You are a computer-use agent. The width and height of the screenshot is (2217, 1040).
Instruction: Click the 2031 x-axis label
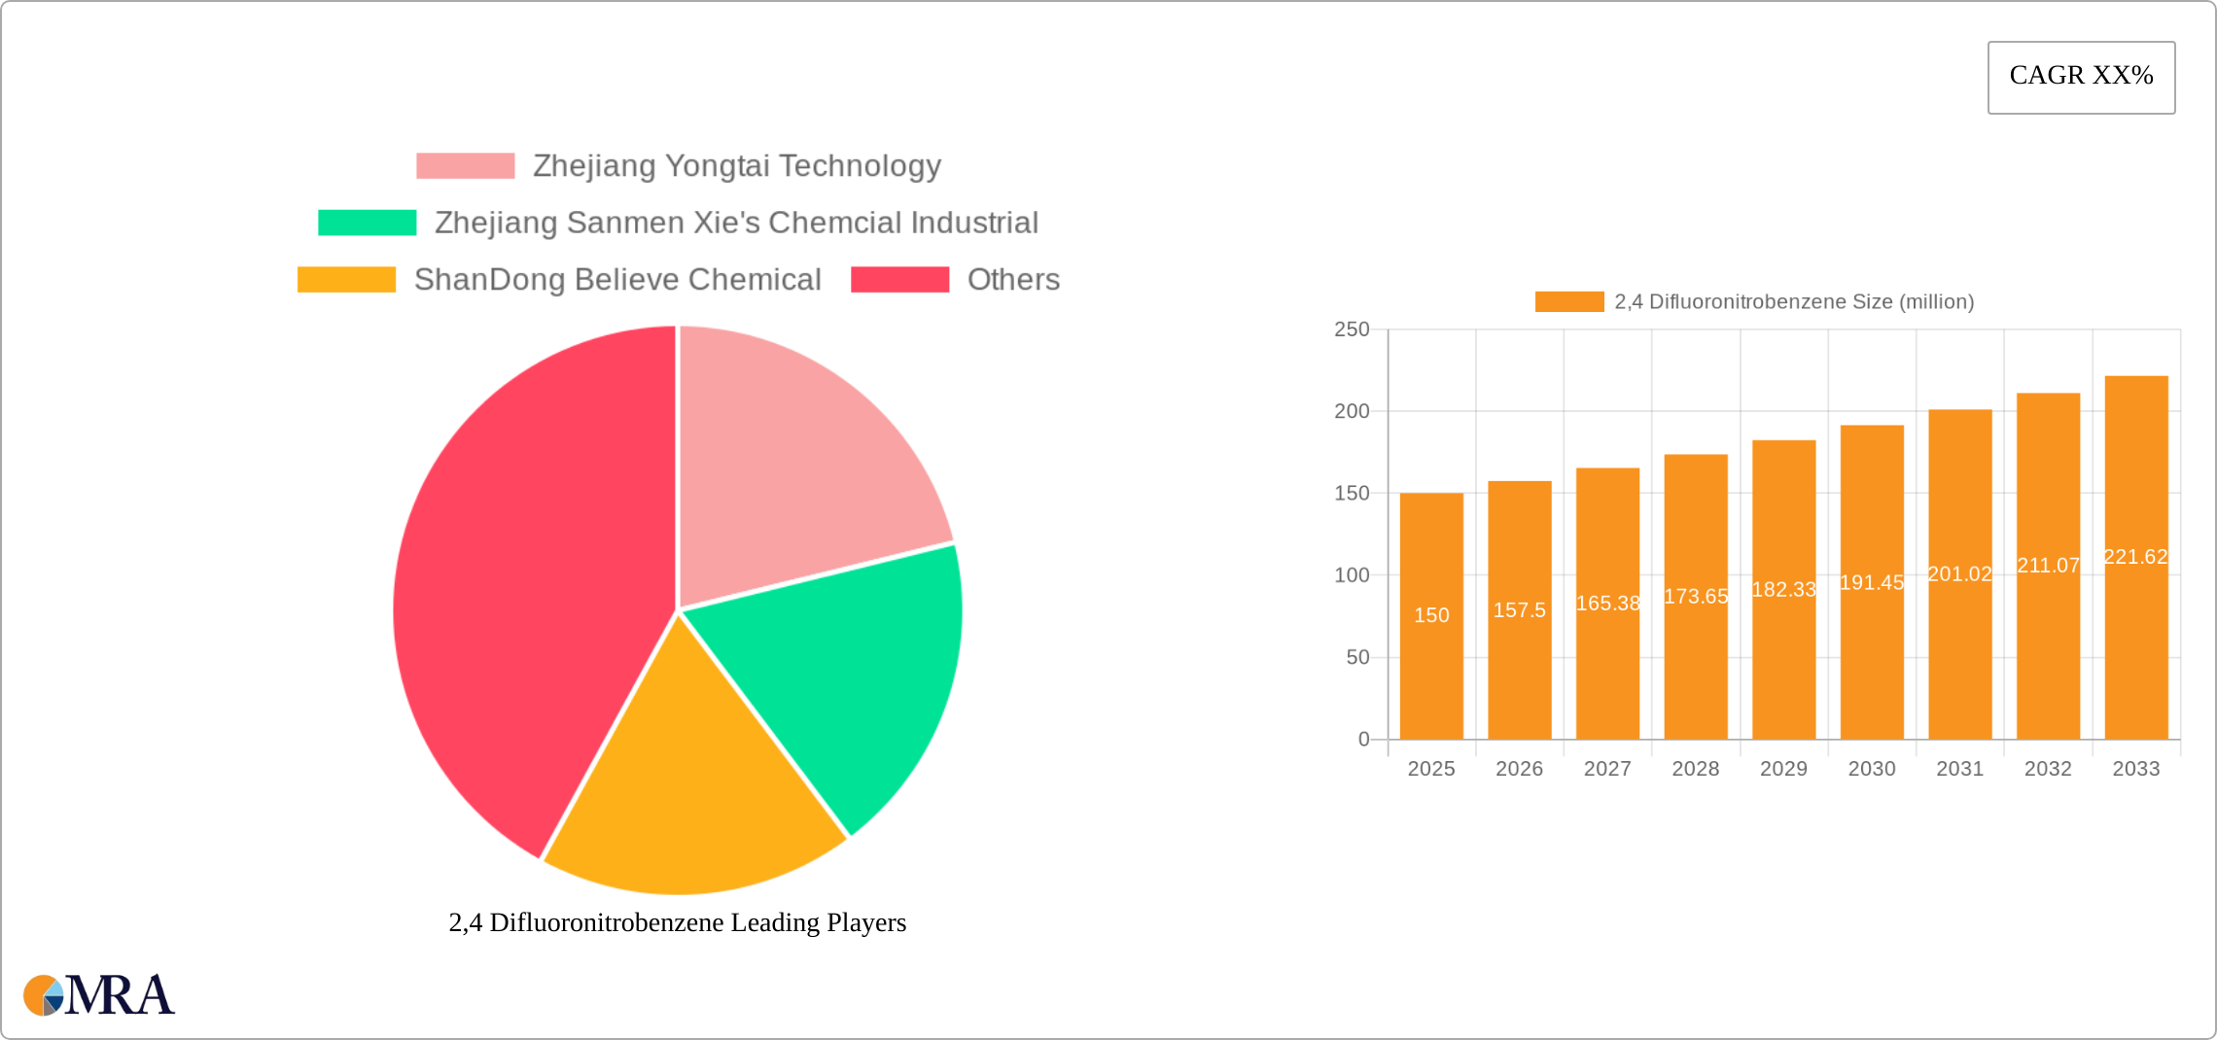click(1960, 769)
